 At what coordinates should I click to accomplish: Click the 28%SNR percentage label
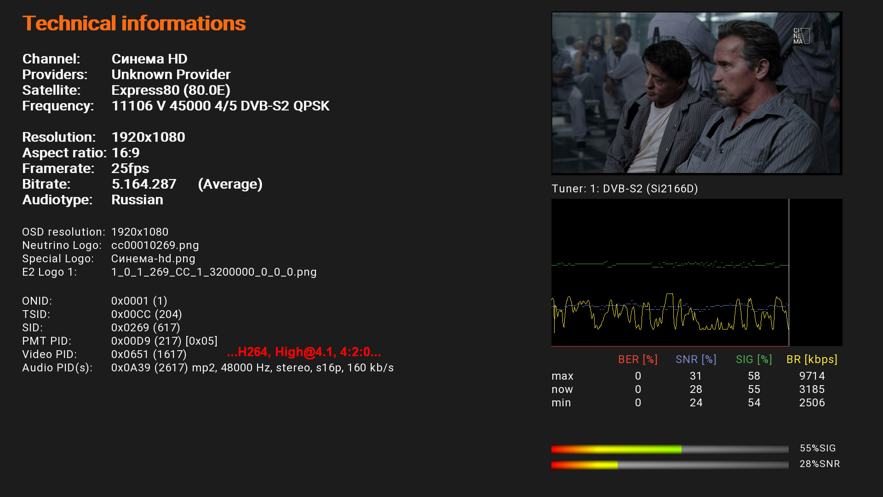point(820,464)
